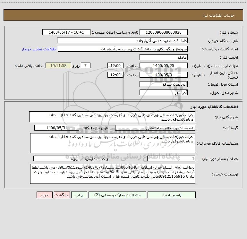The height and width of the screenshot is (239, 247).
Task: Click unit of measure field پروژه
Action: pos(56,159)
